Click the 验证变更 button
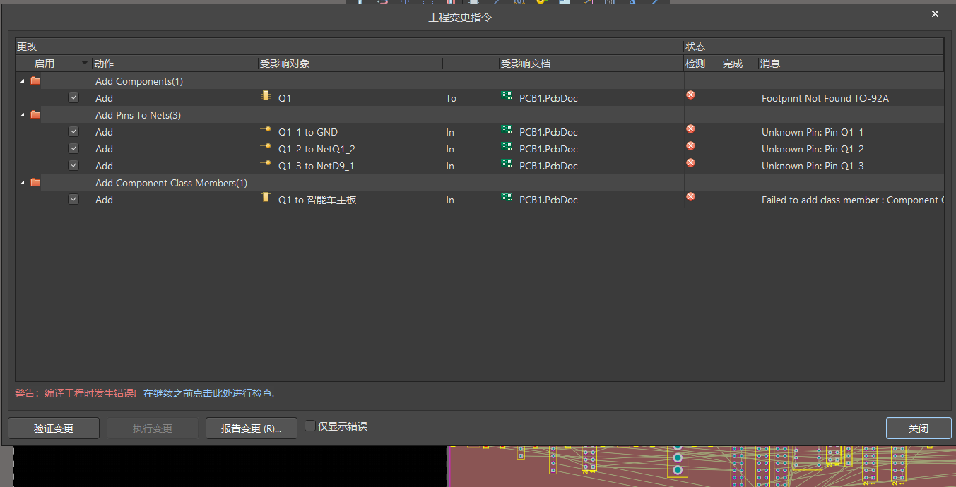This screenshot has height=487, width=956. (54, 428)
